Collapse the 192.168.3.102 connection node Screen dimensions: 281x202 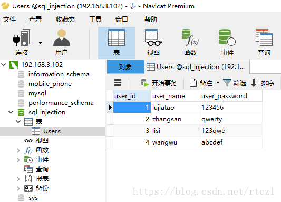[x=4, y=64]
